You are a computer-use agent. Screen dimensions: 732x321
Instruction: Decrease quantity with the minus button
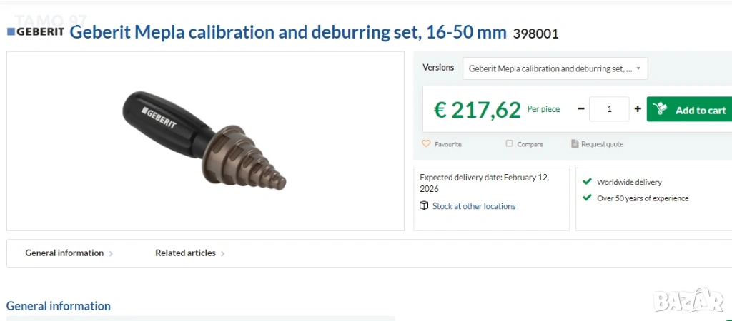(x=580, y=109)
